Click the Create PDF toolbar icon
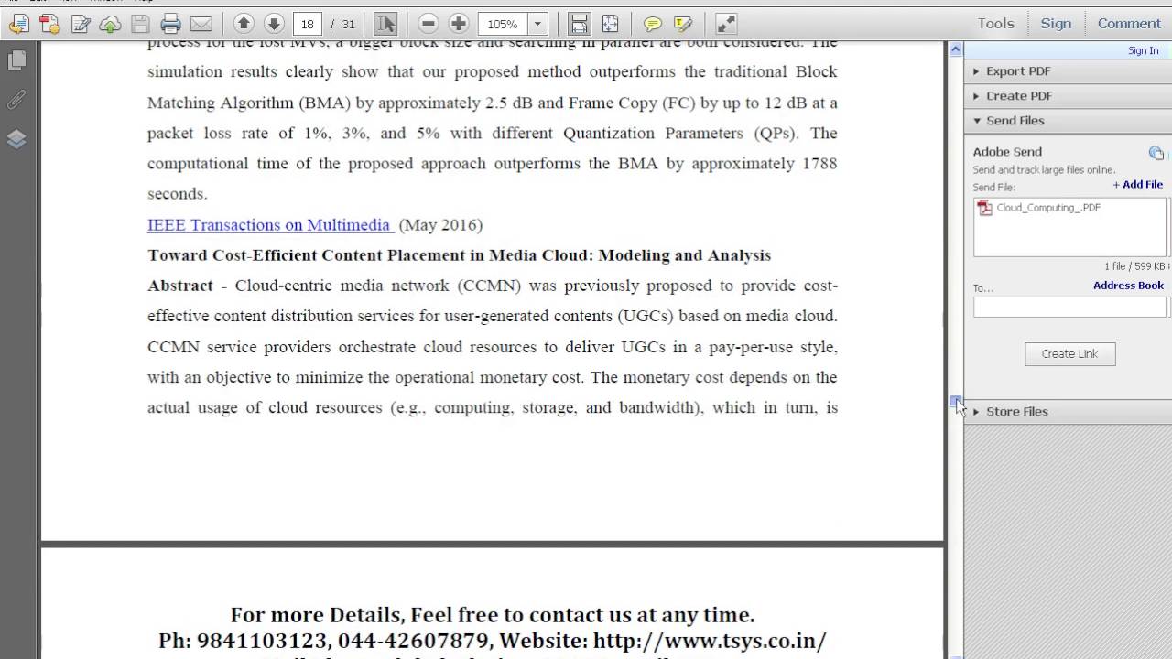This screenshot has height=659, width=1172. click(x=49, y=24)
